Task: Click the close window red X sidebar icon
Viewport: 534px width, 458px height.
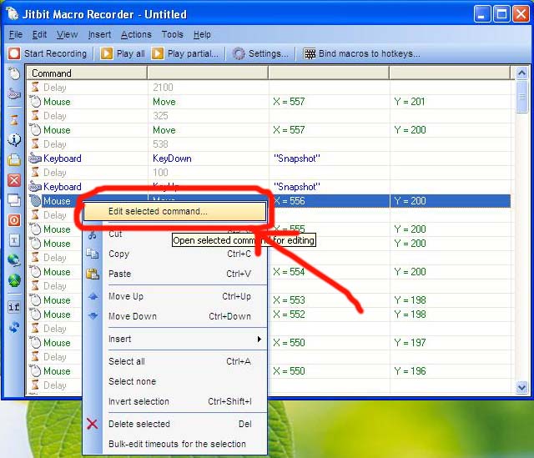Action: [x=14, y=180]
